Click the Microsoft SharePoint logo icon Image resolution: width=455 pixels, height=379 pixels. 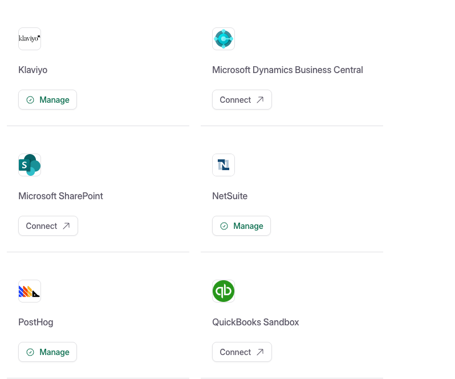coord(30,165)
